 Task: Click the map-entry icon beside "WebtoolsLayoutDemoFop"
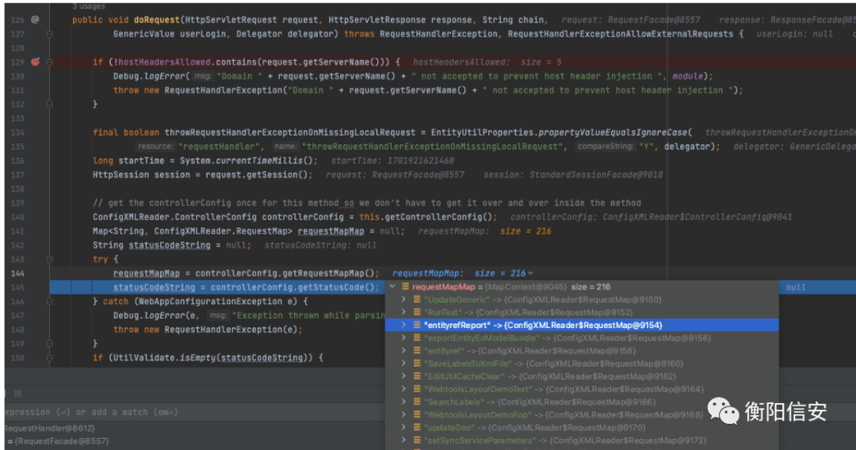coord(417,414)
